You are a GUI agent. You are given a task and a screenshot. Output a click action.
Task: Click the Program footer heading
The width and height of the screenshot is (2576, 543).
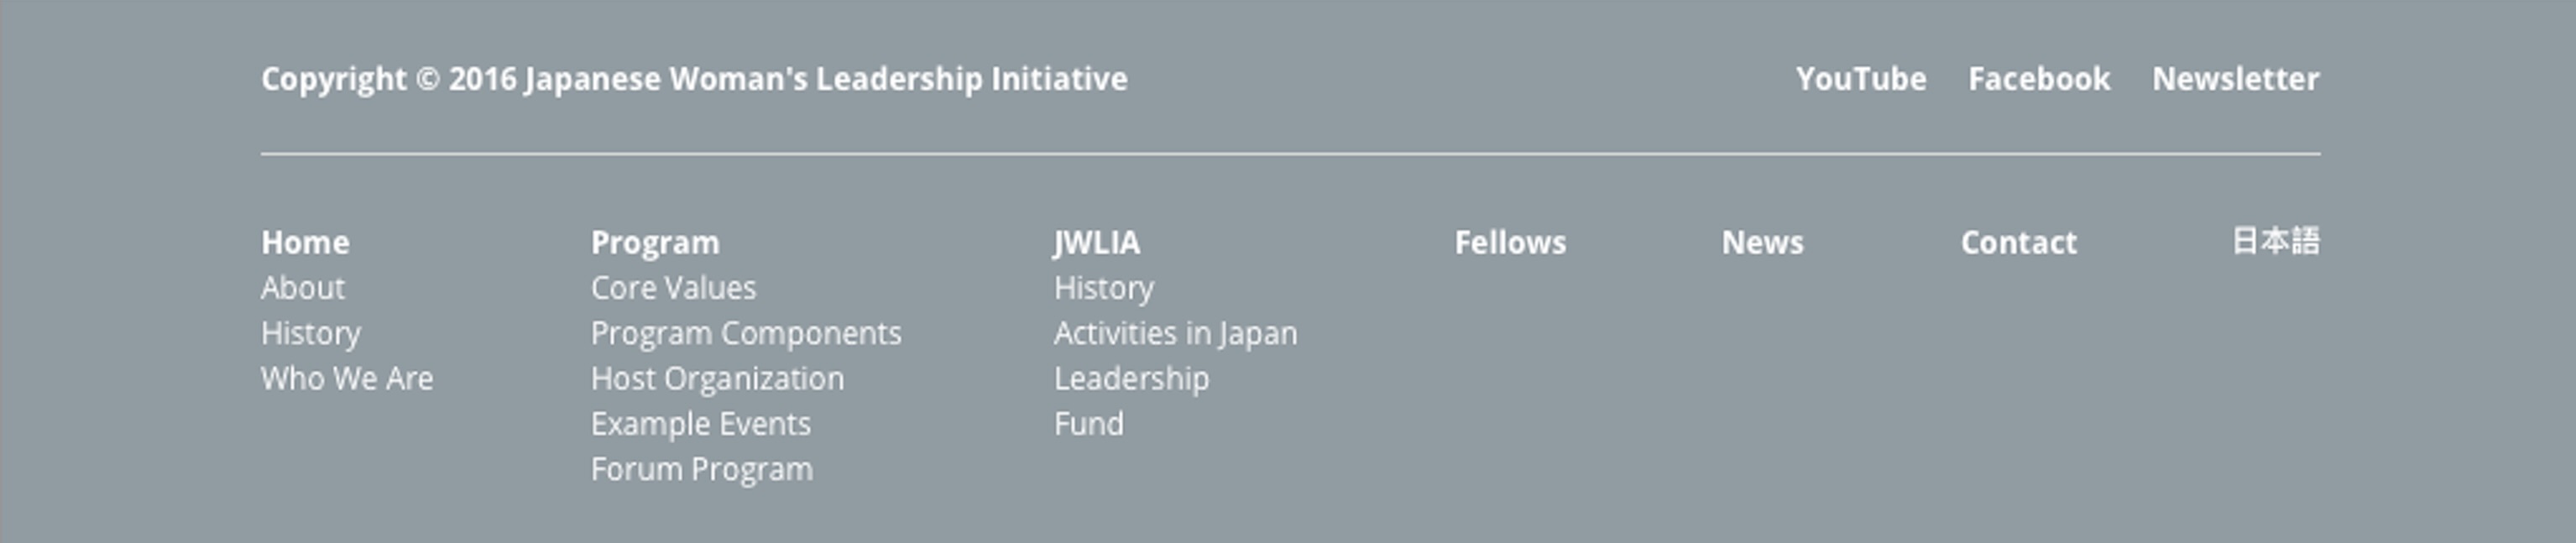(654, 242)
